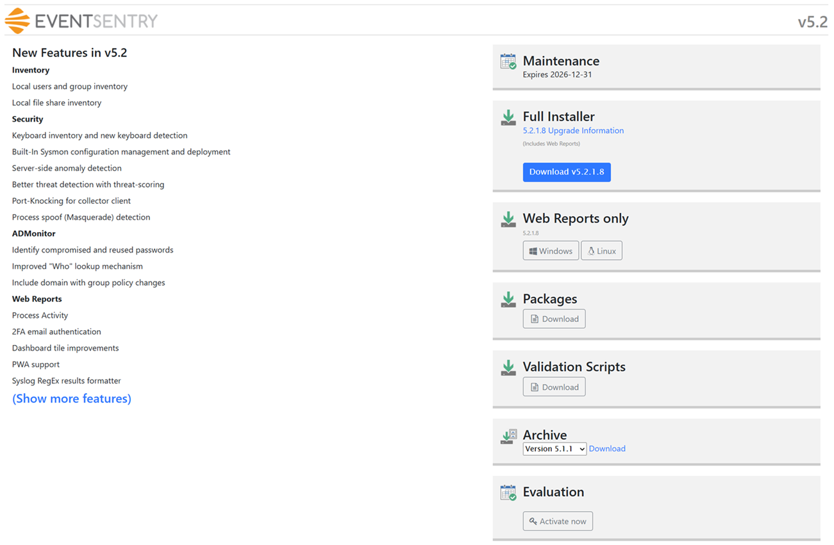The height and width of the screenshot is (545, 834).
Task: Click the Web Reports only heading
Action: coord(576,219)
